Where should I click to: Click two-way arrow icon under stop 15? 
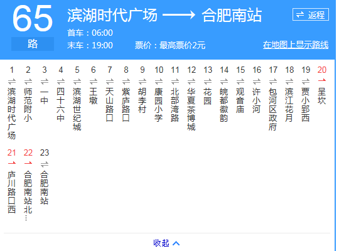tap(240, 82)
